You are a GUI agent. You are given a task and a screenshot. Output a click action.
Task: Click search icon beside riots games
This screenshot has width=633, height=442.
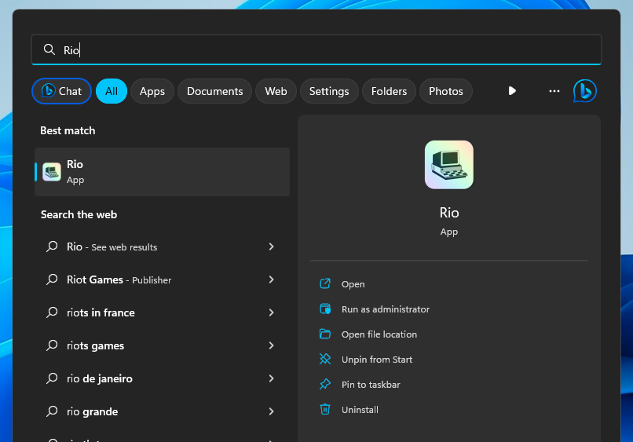pyautogui.click(x=52, y=345)
